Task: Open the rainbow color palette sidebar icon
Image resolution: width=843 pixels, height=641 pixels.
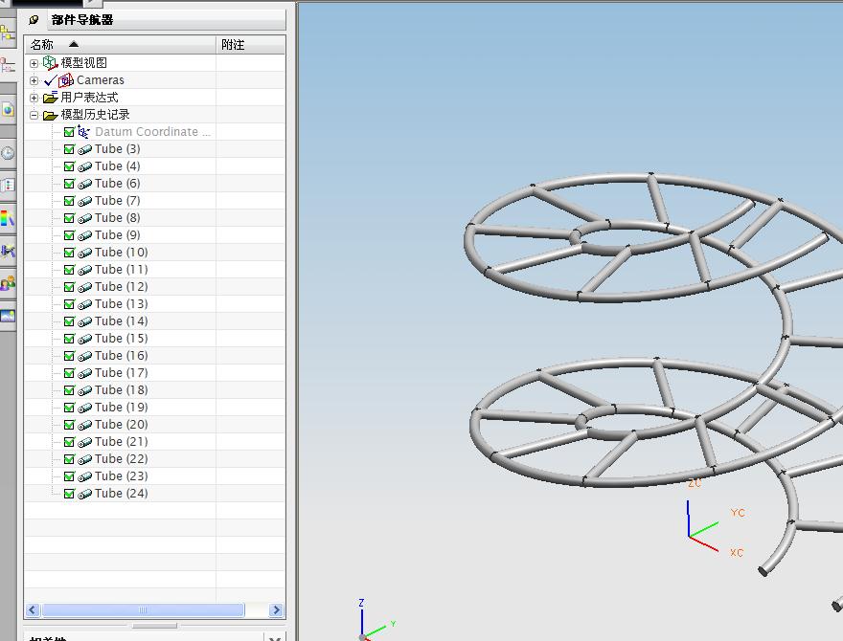Action: (8, 218)
